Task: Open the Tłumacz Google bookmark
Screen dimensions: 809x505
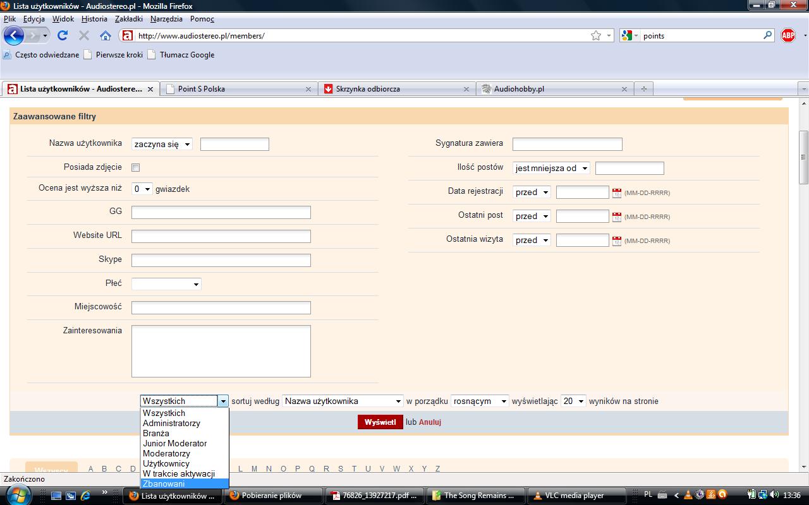Action: click(x=181, y=55)
